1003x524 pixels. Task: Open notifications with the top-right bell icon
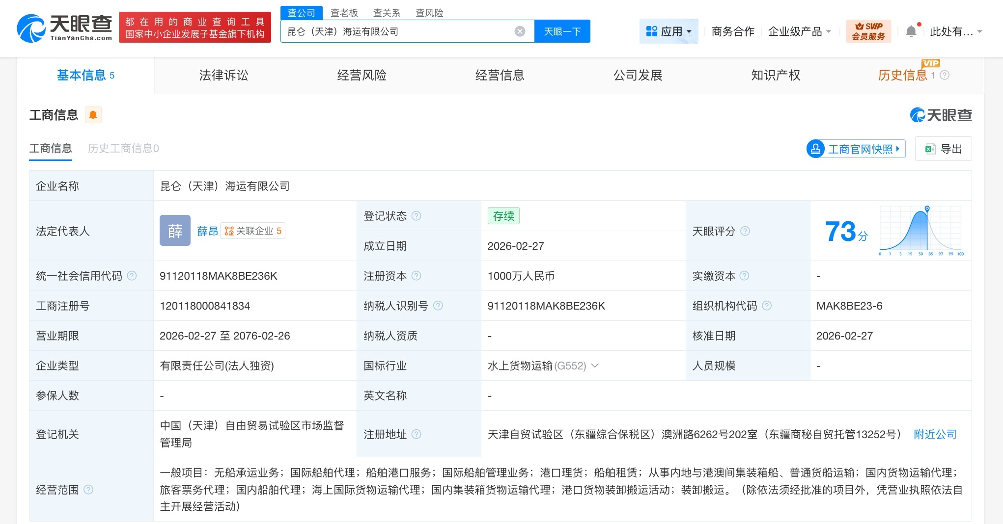(x=912, y=30)
